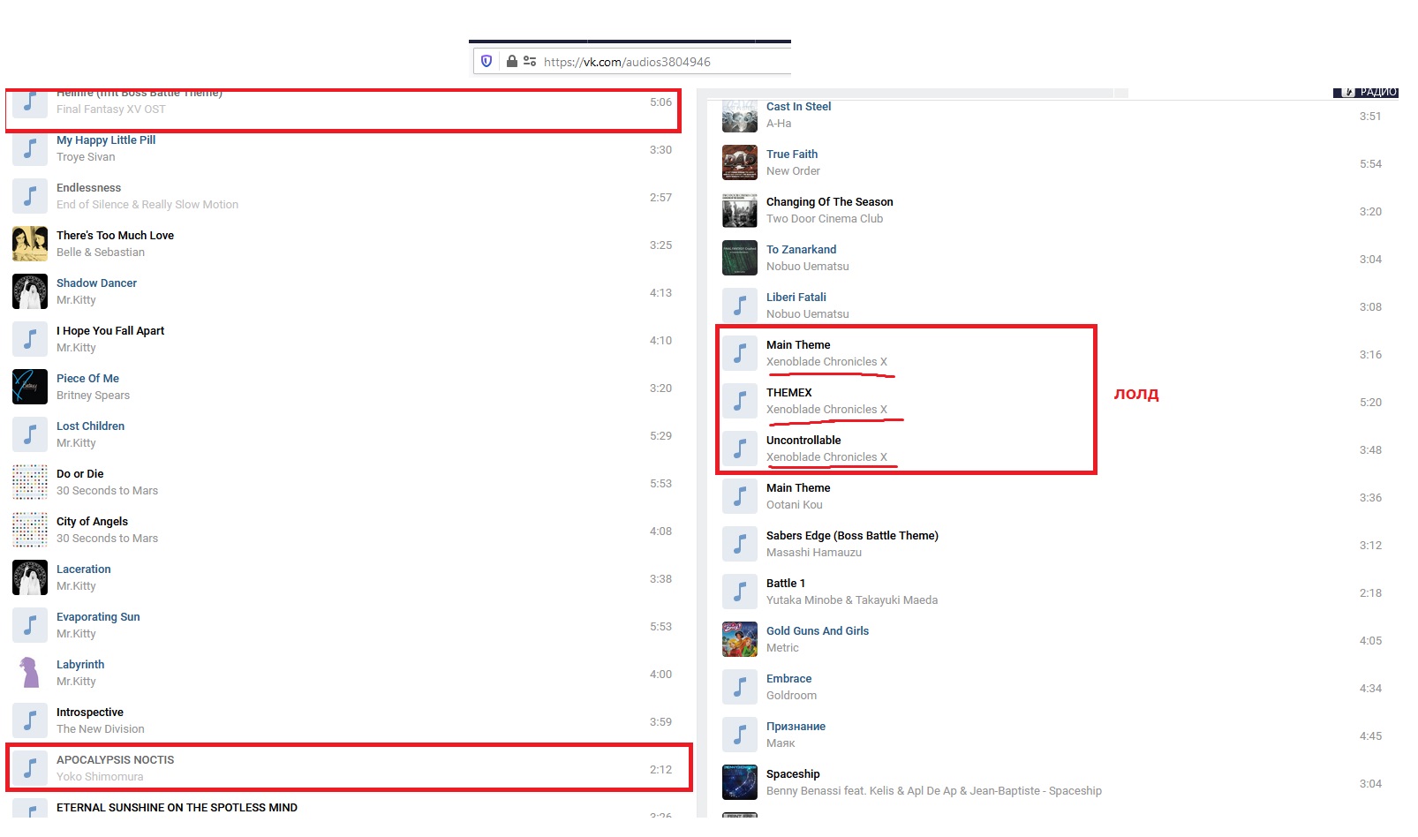The height and width of the screenshot is (837, 1418).
Task: Click the padlock icon in address bar
Action: (x=511, y=61)
